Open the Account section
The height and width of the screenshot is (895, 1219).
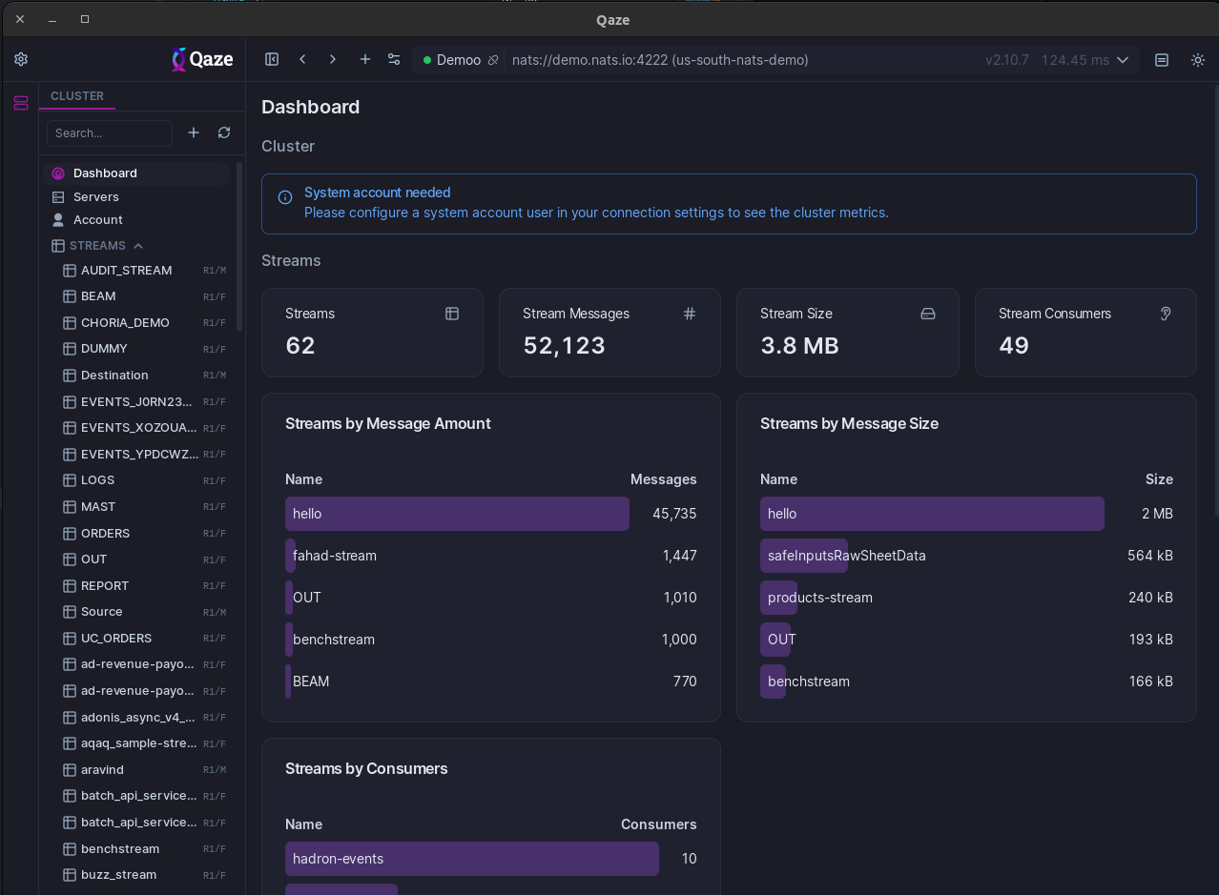tap(98, 219)
